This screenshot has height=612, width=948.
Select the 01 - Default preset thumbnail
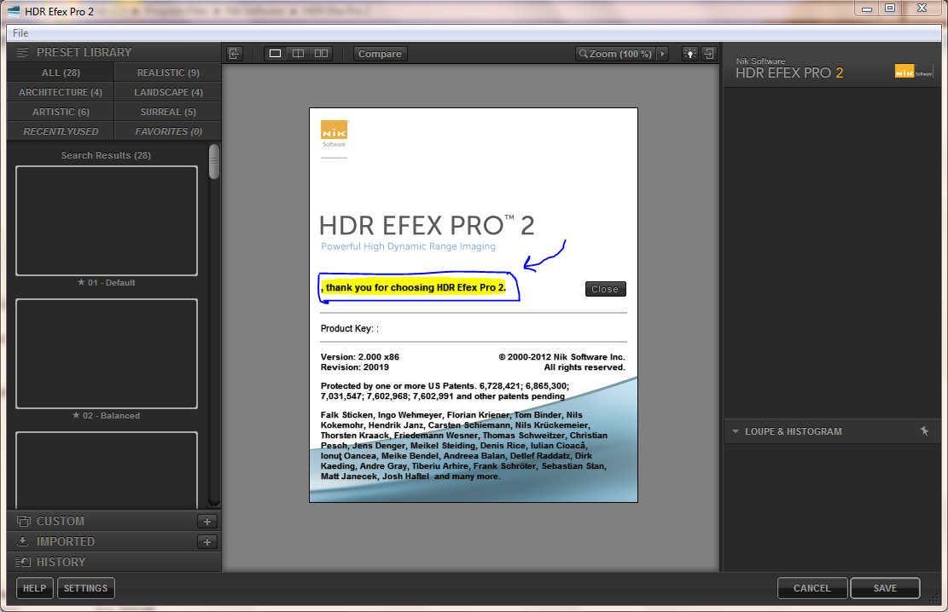point(107,221)
